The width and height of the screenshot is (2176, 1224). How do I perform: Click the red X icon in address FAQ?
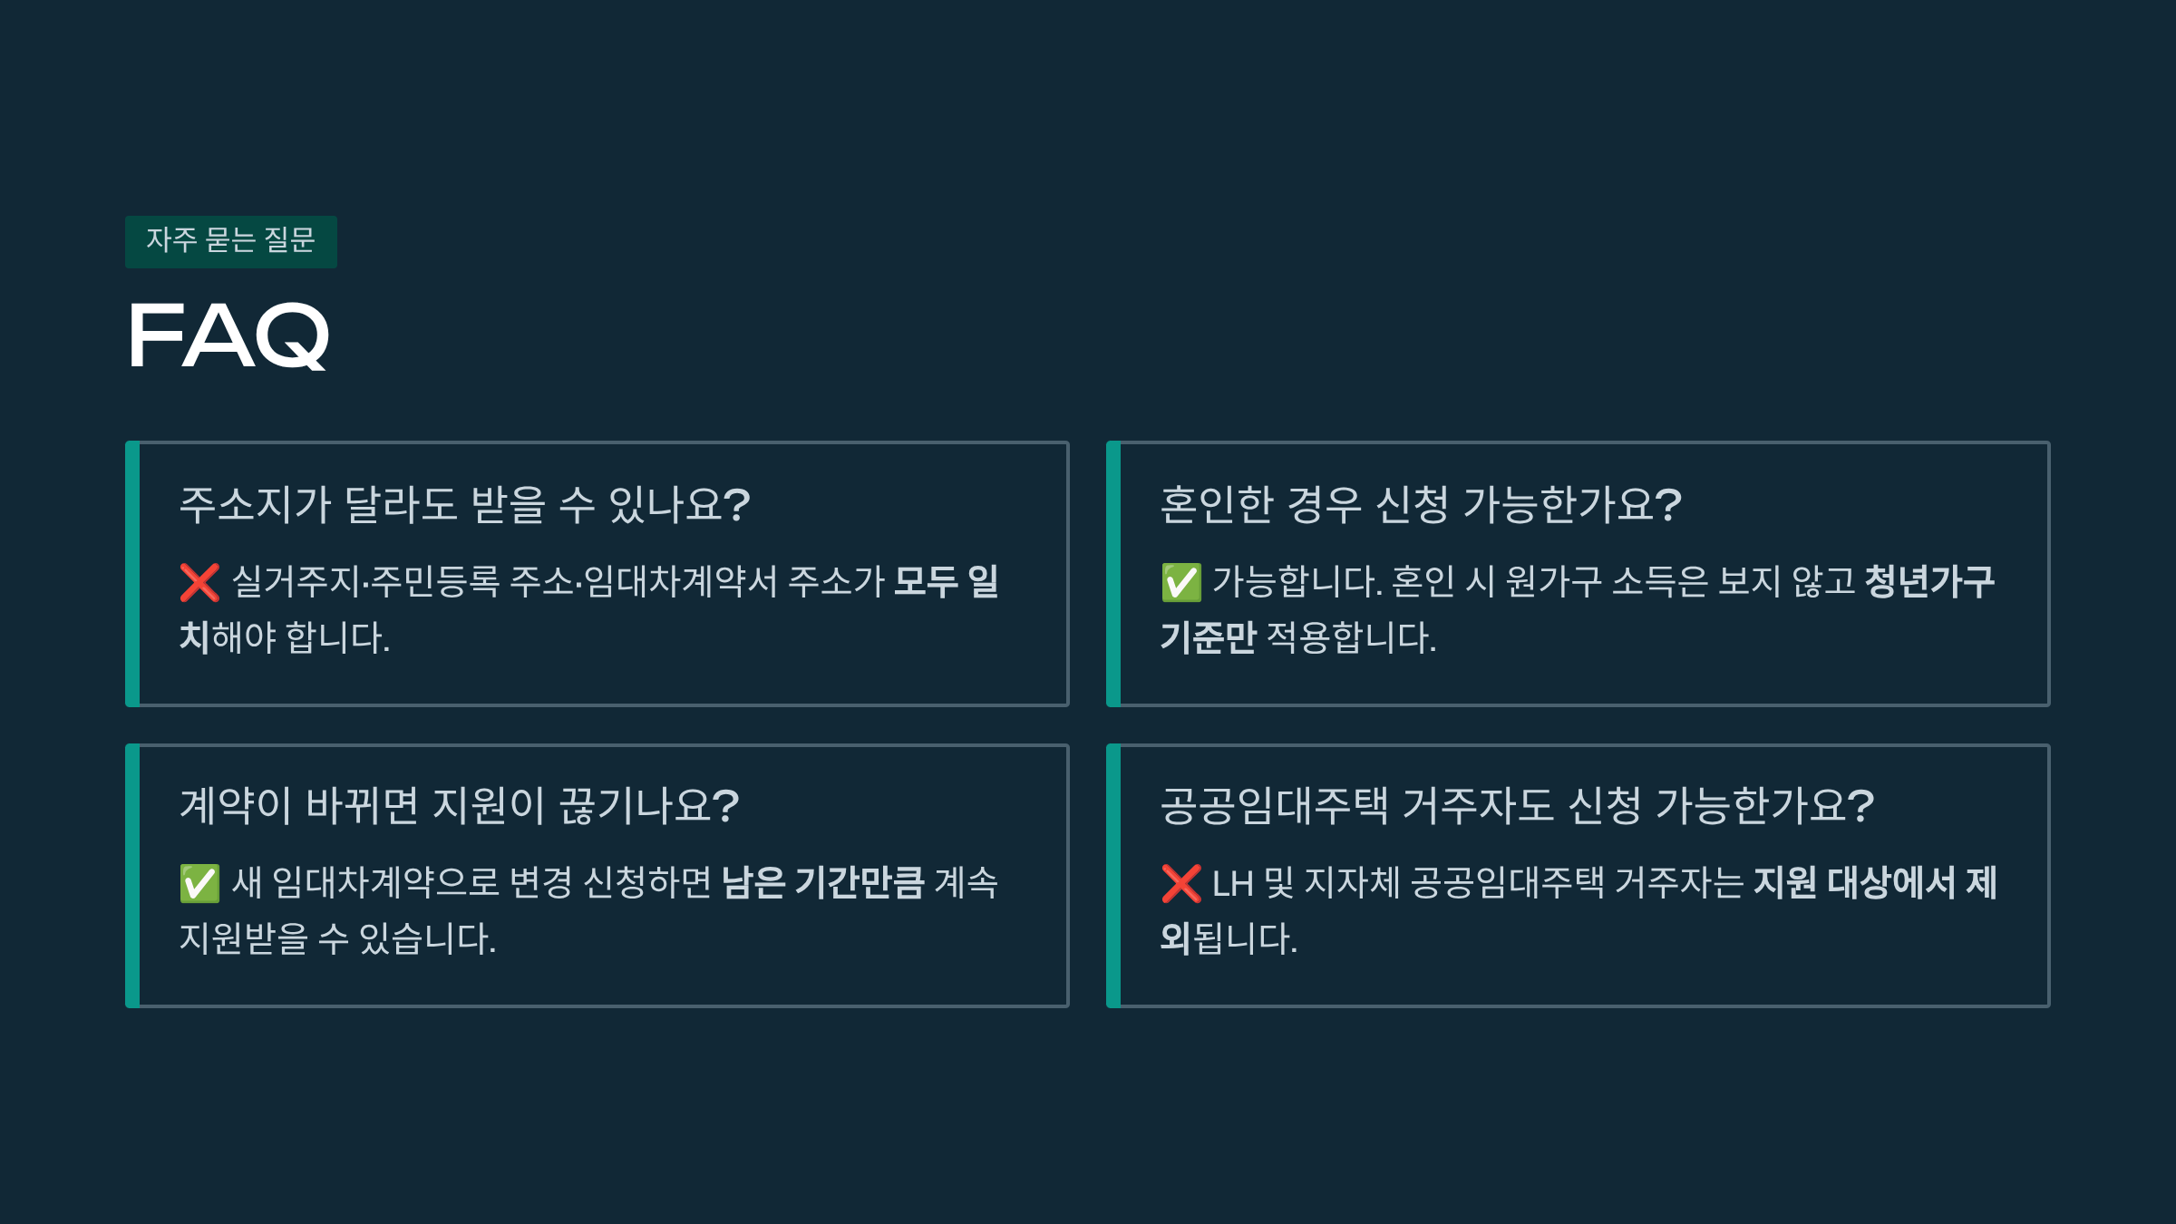[199, 582]
